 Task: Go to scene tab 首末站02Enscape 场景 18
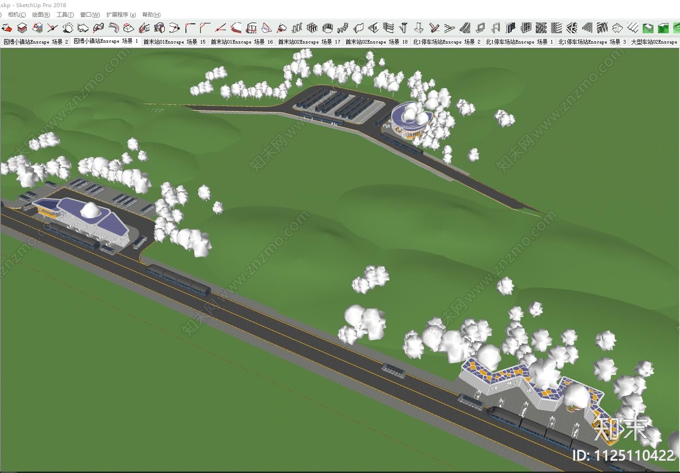(377, 42)
